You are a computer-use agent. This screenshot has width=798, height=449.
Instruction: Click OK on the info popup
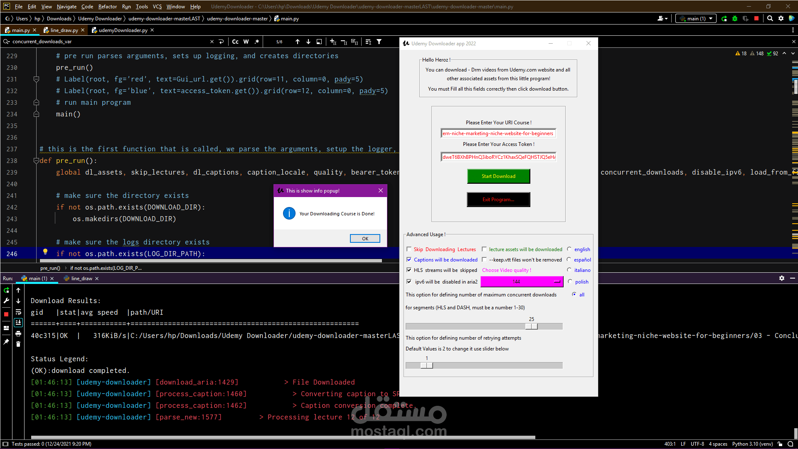(365, 239)
